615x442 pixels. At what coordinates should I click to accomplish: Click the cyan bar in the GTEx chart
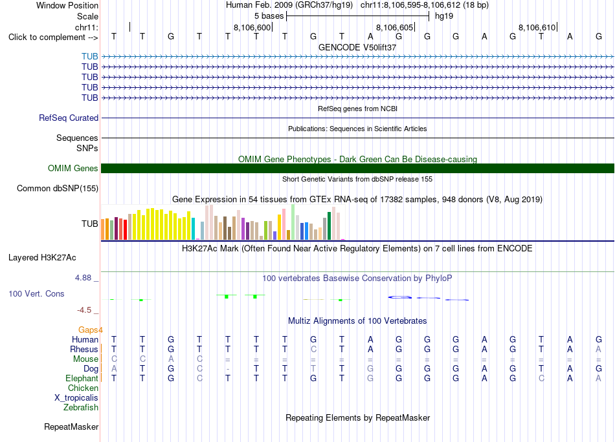click(193, 229)
